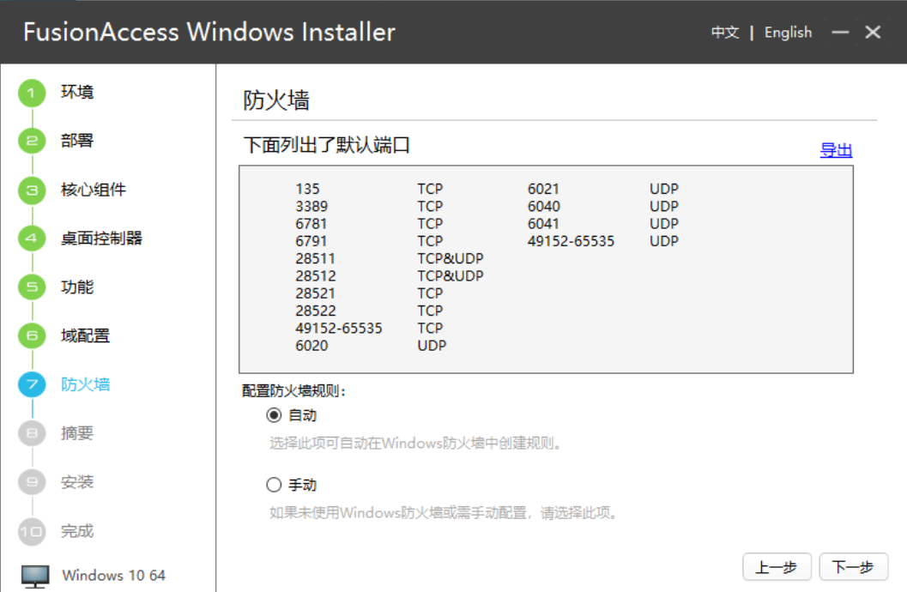Click port 6781 in the list
The height and width of the screenshot is (592, 907).
[x=311, y=224]
